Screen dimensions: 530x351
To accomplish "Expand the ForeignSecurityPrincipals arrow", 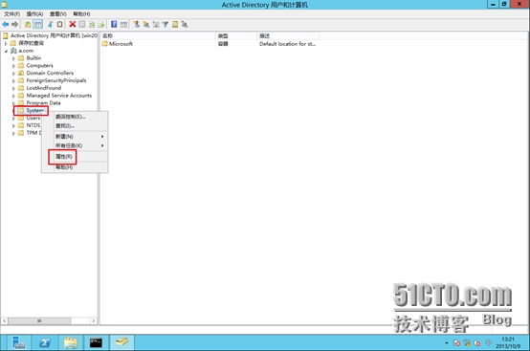I will coord(13,80).
